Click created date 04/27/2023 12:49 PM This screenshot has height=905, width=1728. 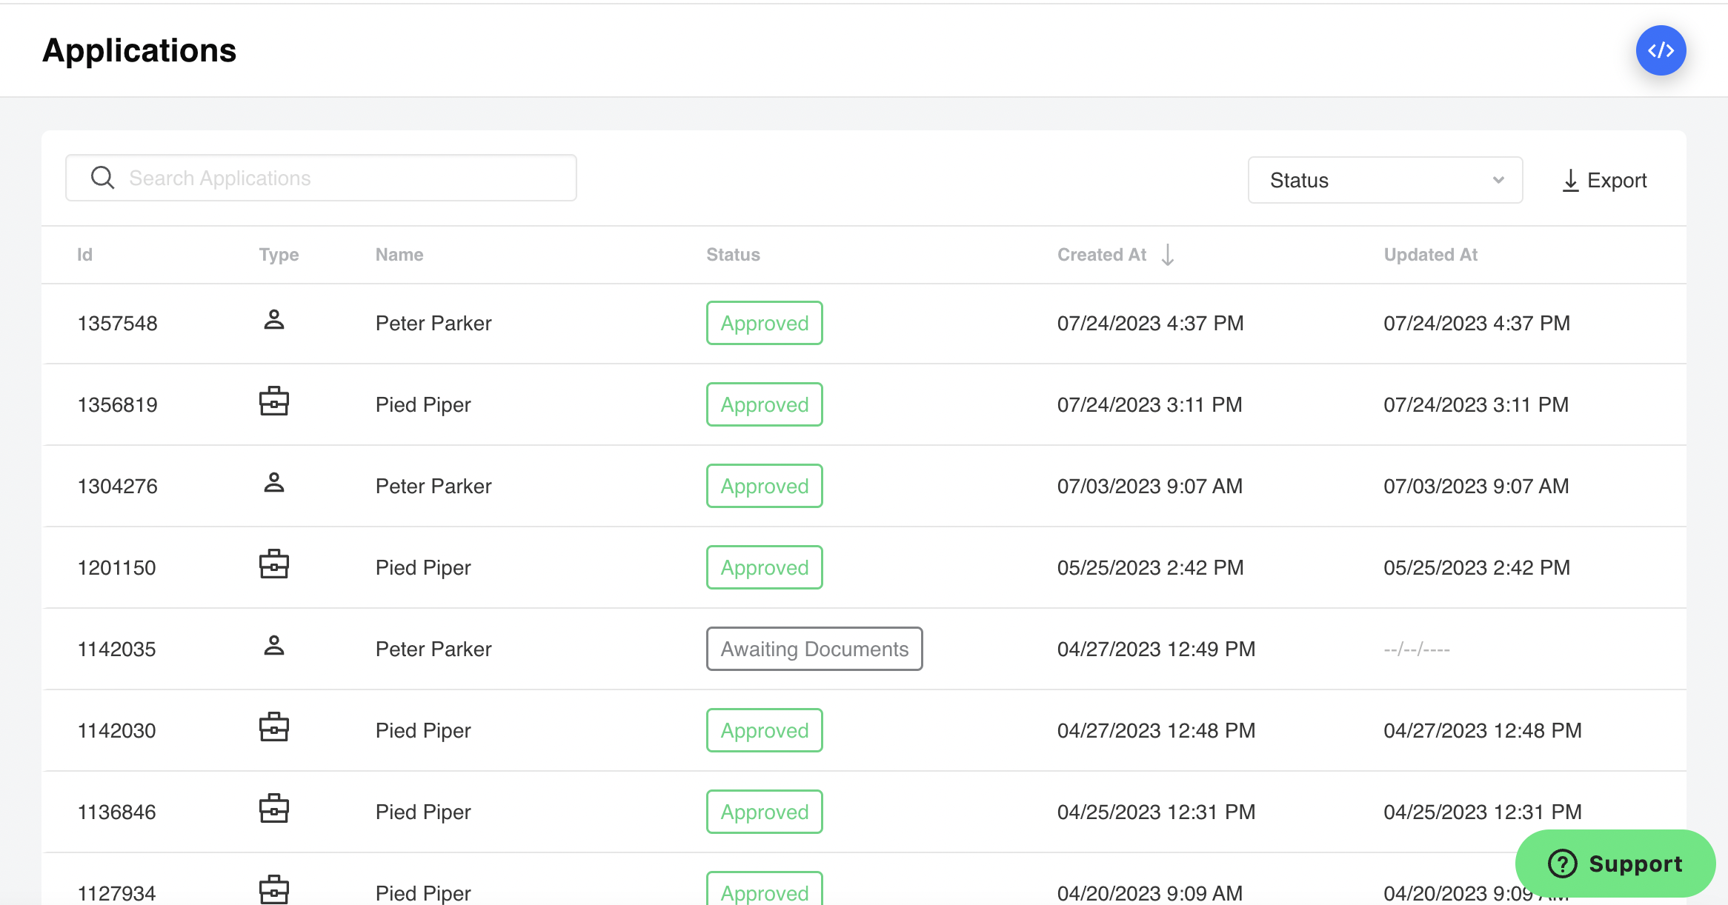(1156, 649)
